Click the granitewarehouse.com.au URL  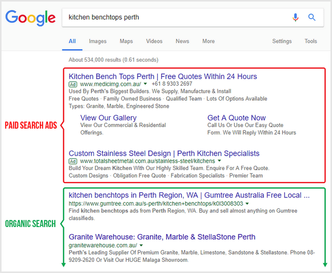click(x=103, y=245)
